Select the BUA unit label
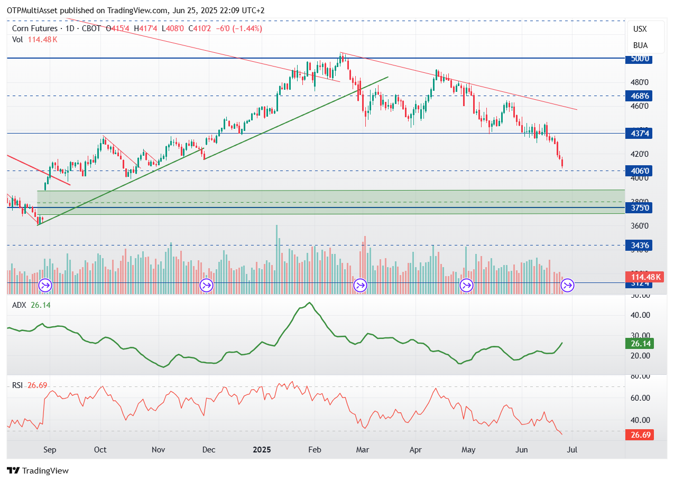 (640, 45)
